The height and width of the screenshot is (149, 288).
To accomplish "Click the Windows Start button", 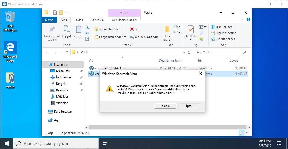I will coord(7,143).
